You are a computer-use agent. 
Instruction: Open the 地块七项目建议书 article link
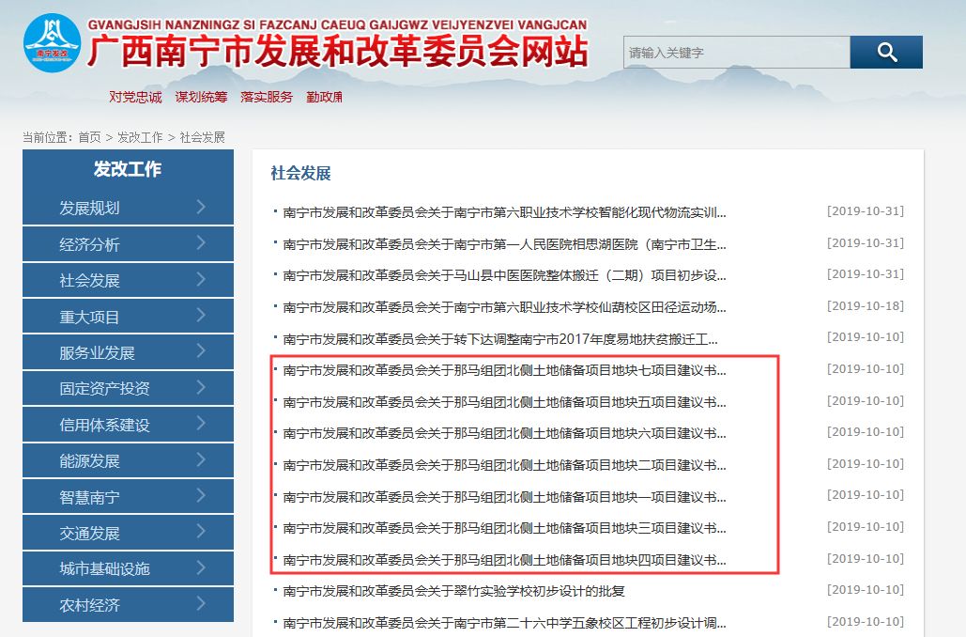(504, 370)
